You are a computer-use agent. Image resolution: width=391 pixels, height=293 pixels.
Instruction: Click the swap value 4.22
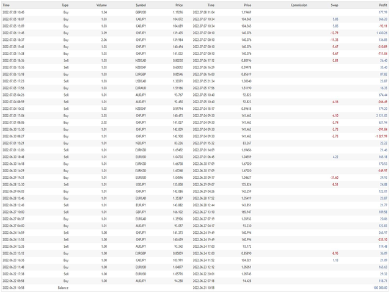pyautogui.click(x=335, y=157)
